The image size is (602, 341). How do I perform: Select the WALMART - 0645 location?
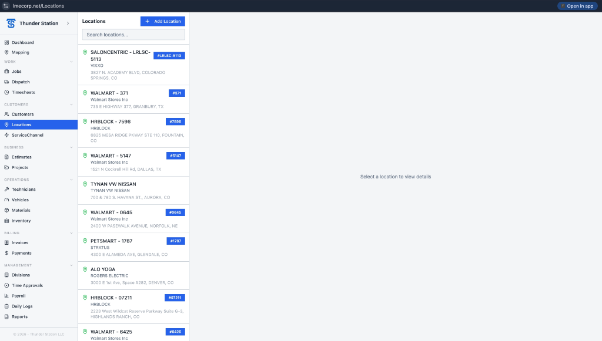point(133,219)
